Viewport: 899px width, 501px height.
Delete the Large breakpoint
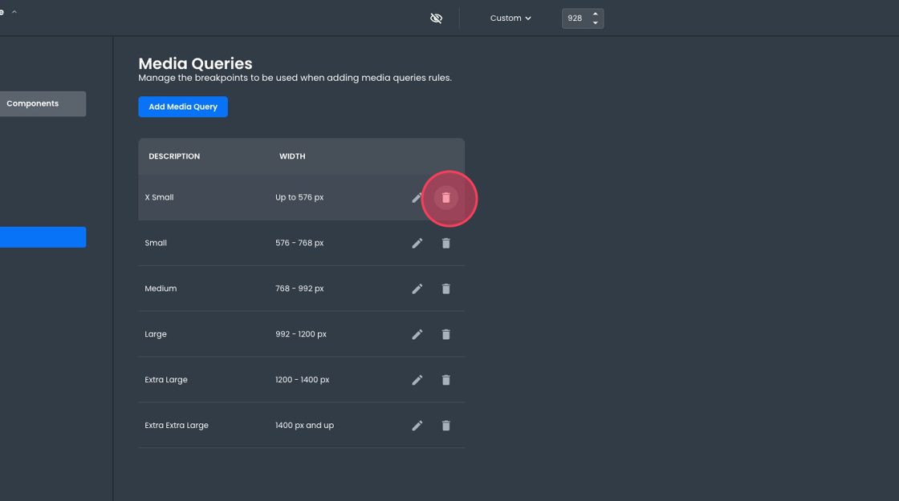446,334
